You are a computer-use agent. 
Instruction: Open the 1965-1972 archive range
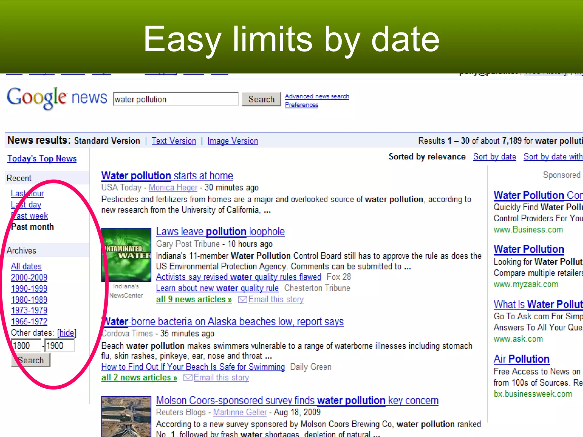point(29,321)
